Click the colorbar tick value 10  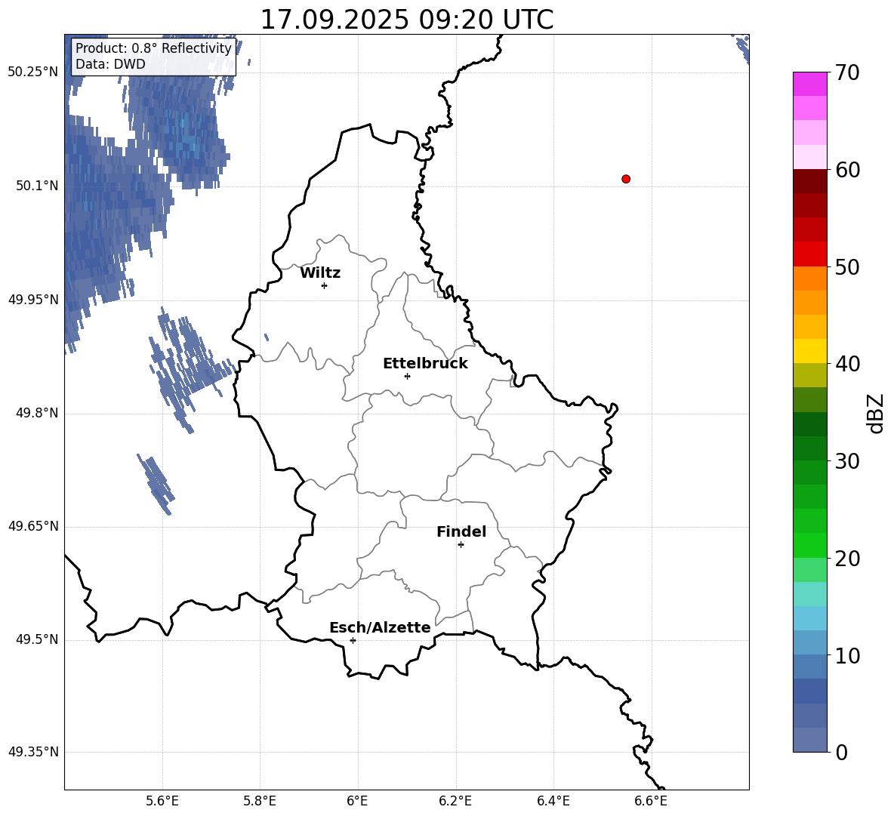(847, 656)
